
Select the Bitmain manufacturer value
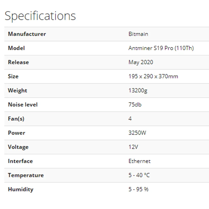(x=138, y=34)
